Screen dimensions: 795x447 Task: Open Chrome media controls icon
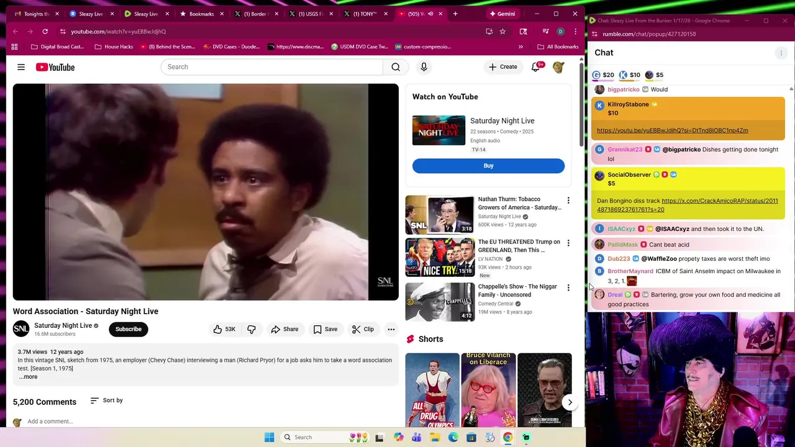[545, 31]
